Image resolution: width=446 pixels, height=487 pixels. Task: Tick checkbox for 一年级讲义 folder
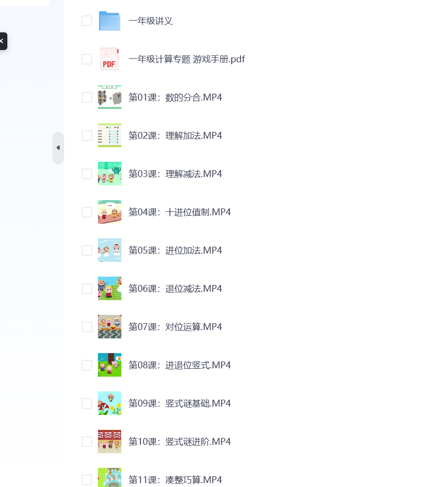pyautogui.click(x=87, y=21)
